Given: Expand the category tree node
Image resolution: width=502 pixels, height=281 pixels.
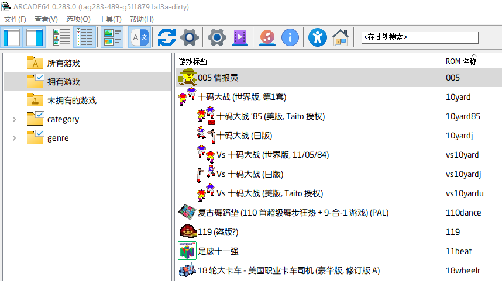Looking at the screenshot, I should pos(15,119).
